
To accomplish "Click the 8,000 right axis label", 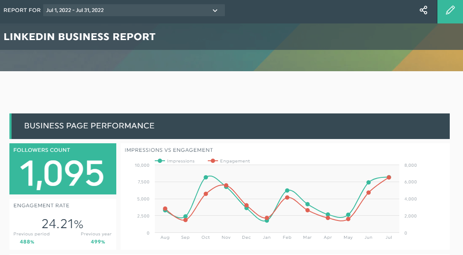I will point(410,165).
